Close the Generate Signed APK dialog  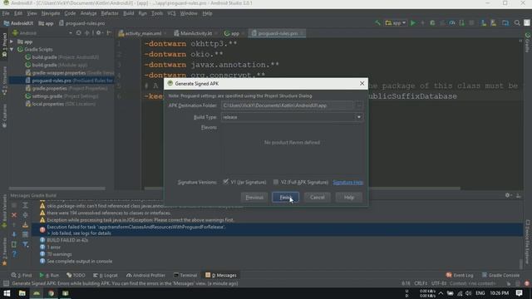point(362,83)
